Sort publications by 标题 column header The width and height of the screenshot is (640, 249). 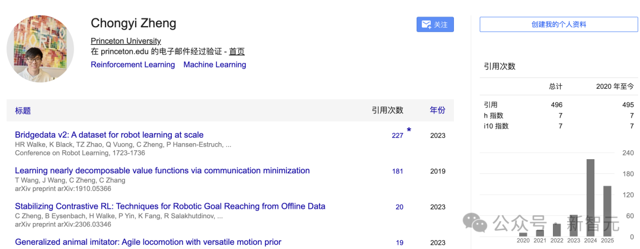(23, 111)
